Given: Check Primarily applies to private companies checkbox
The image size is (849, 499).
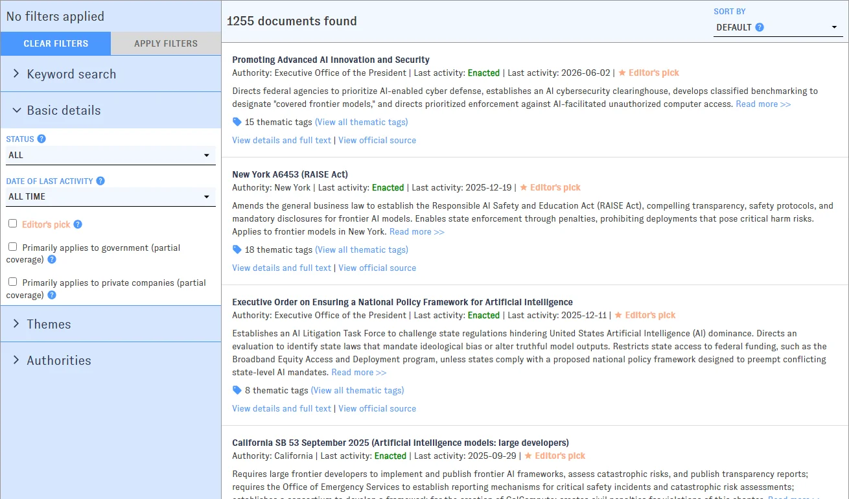Looking at the screenshot, I should 13,281.
